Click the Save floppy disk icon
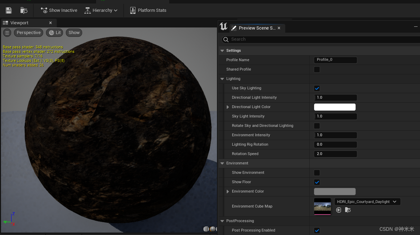The image size is (420, 235). (9, 10)
